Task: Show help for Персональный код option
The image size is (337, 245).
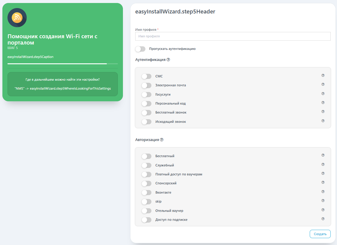Action: tap(323, 102)
